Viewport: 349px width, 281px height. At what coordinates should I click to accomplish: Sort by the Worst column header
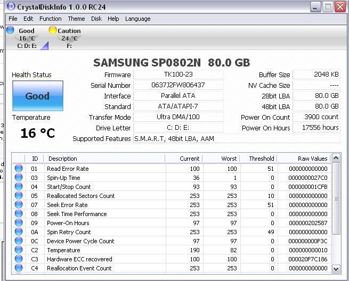[x=221, y=159]
